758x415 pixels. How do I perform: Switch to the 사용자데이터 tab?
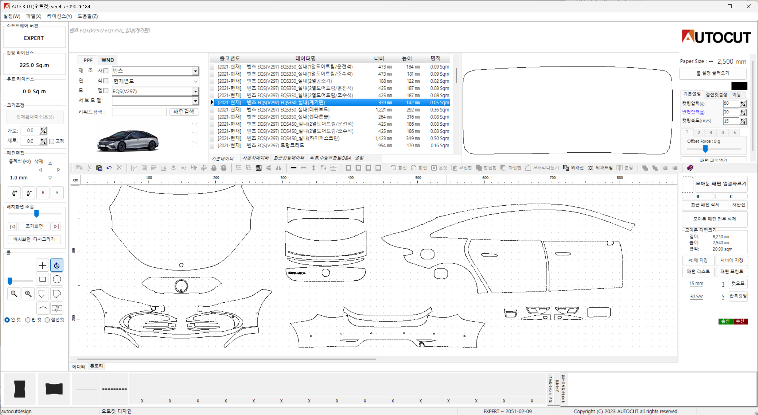click(x=255, y=158)
